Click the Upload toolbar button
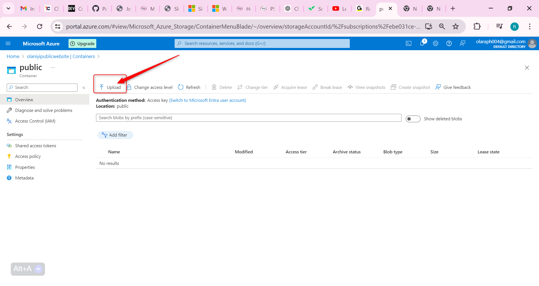Screen dimensions: 539x286 click(x=110, y=87)
